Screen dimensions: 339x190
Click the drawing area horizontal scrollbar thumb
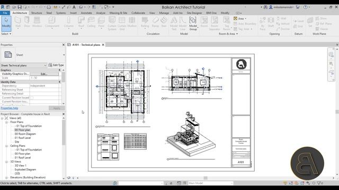click(206, 178)
